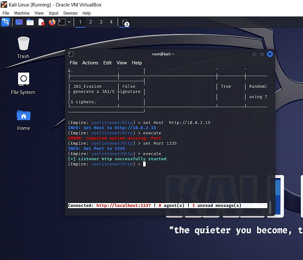This screenshot has height=260, width=303.
Task: Minimize the root@kali terminal window
Action: pyautogui.click(x=254, y=54)
